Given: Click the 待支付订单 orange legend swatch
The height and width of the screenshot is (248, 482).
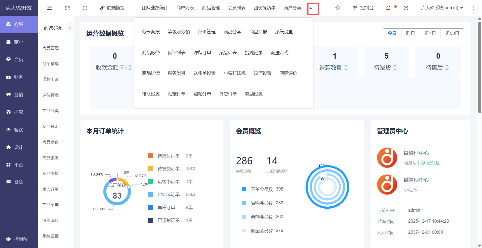Looking at the screenshot, I should click(x=150, y=156).
